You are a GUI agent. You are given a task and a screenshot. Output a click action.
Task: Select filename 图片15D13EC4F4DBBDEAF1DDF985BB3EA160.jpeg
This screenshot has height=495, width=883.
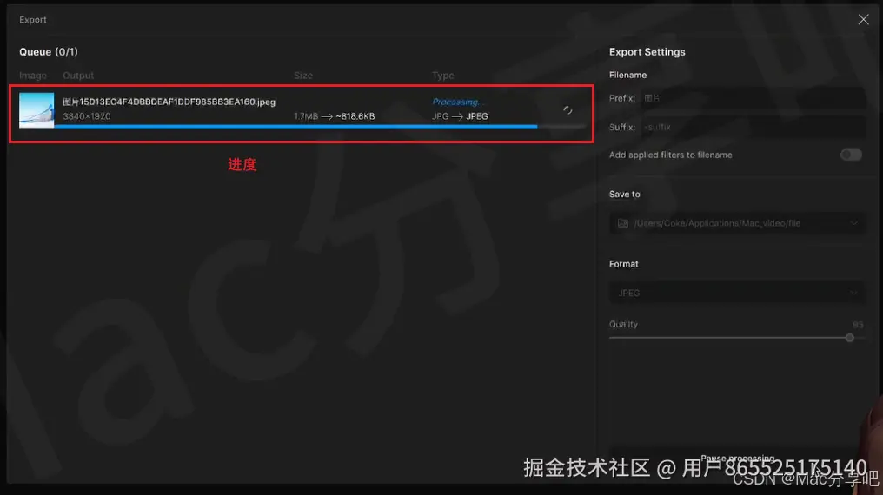point(169,102)
